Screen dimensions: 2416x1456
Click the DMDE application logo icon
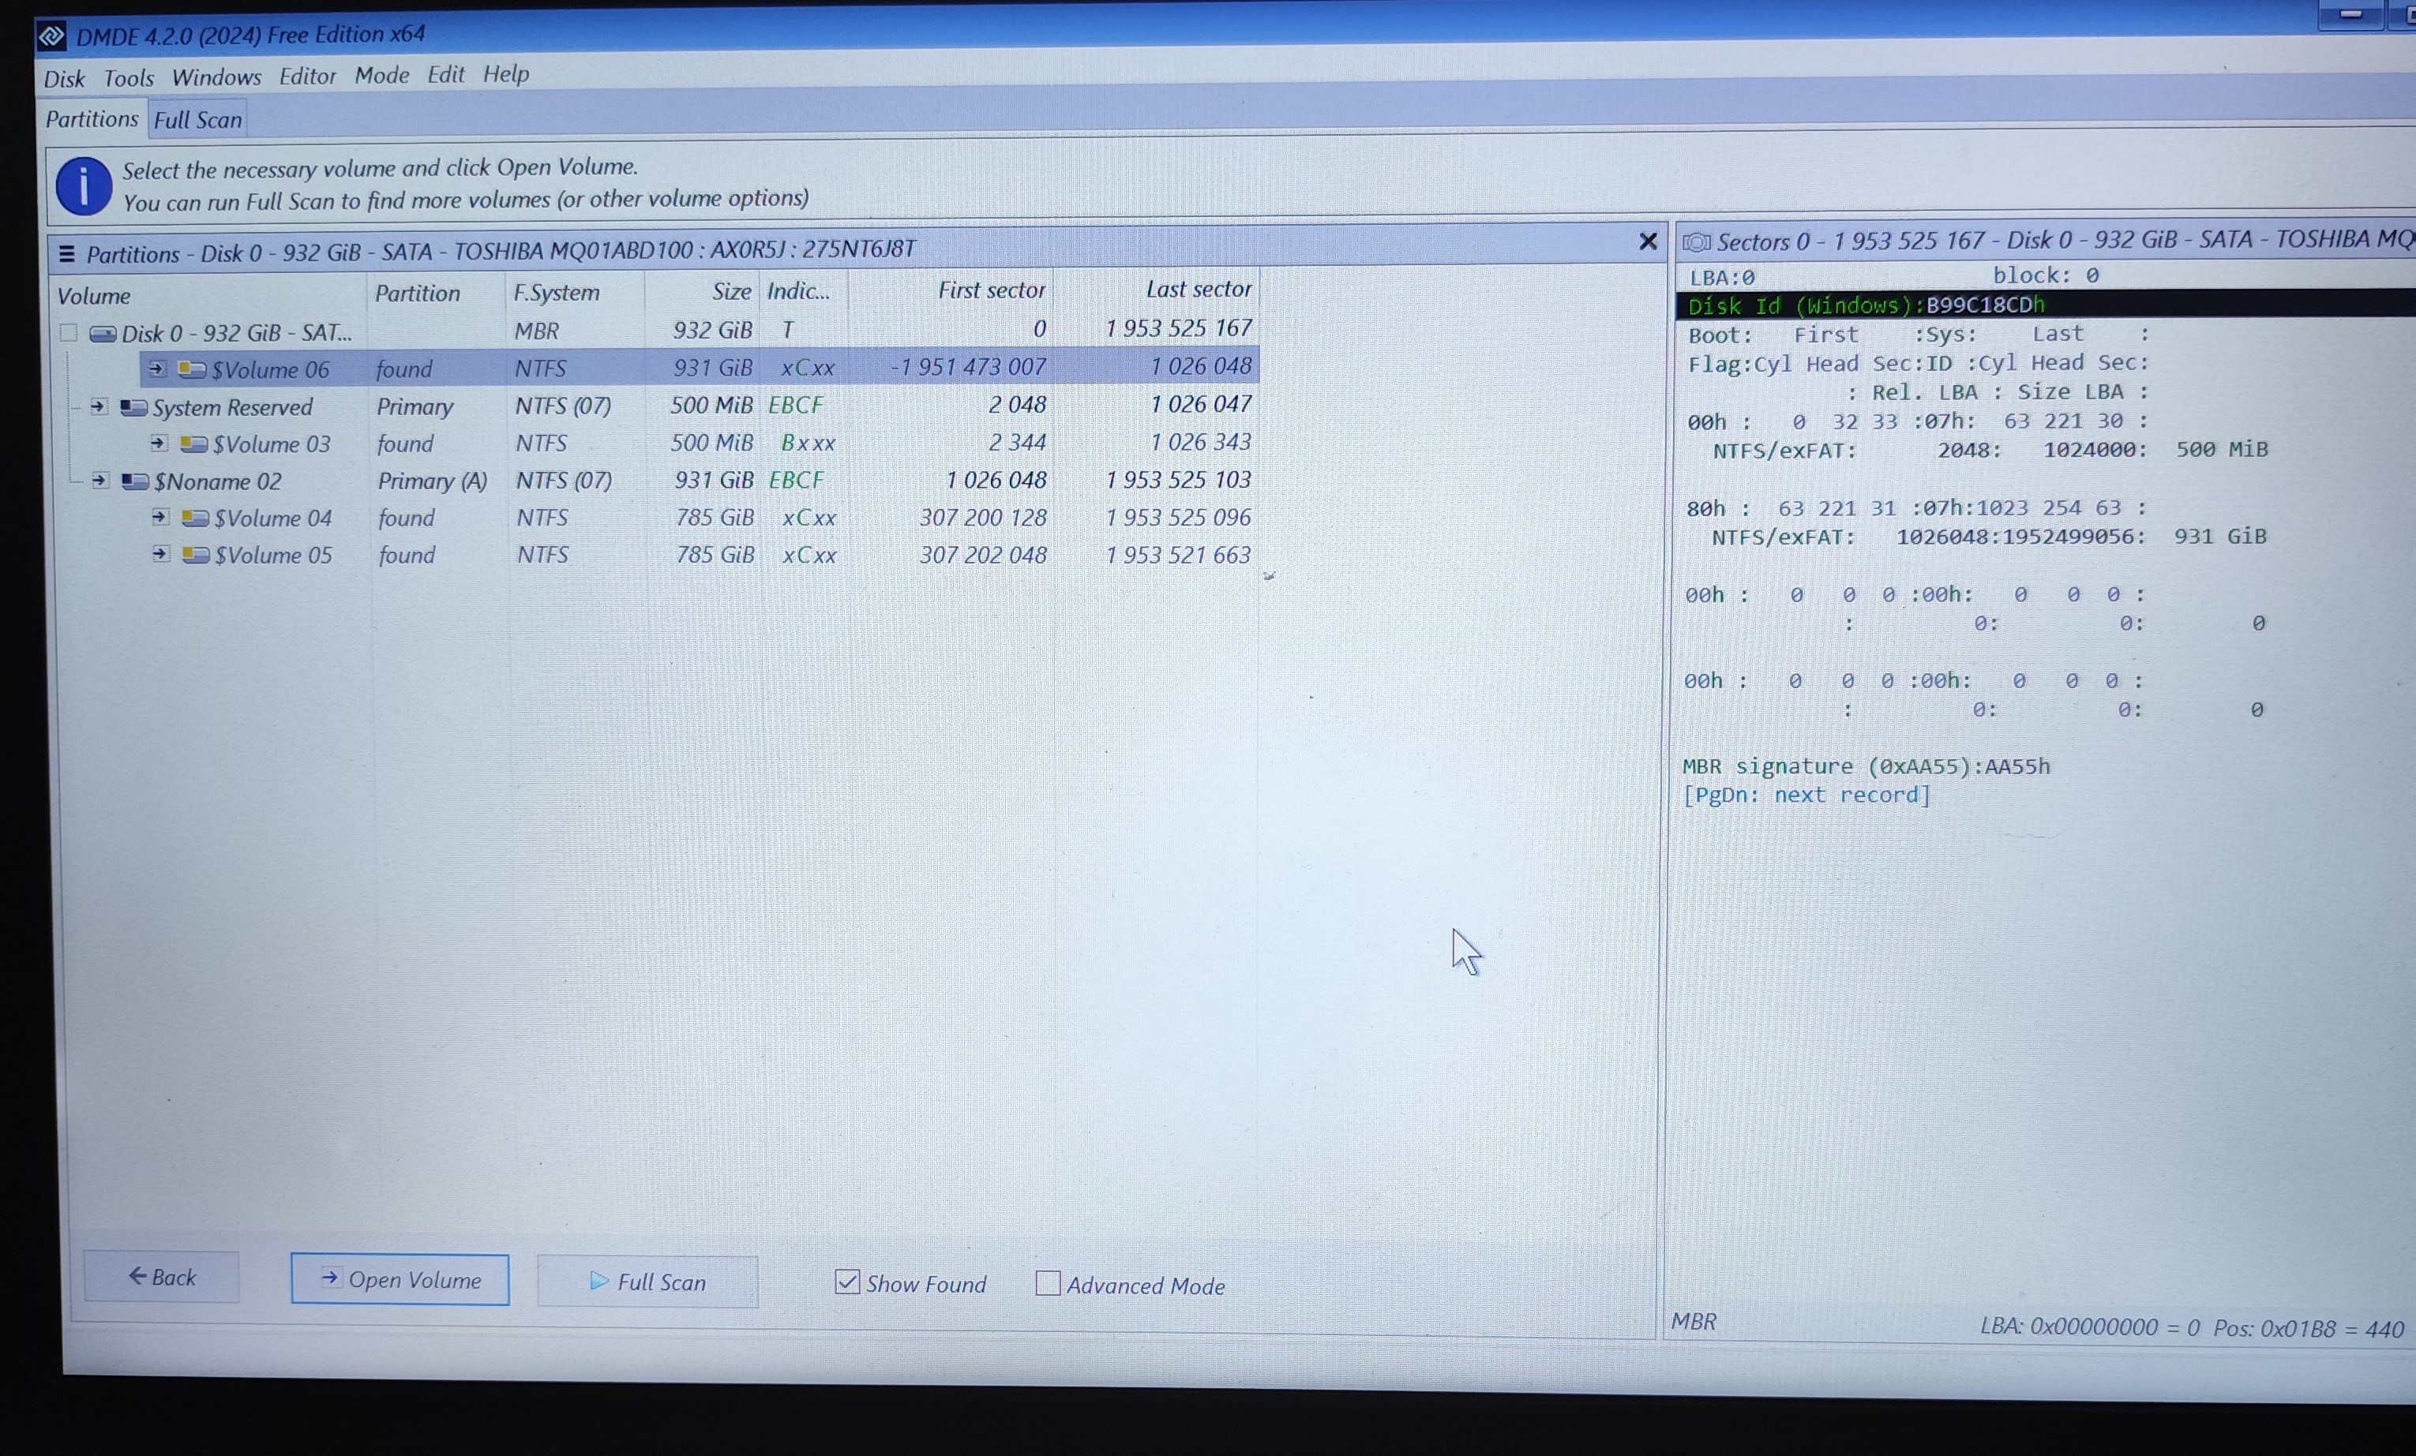(52, 36)
